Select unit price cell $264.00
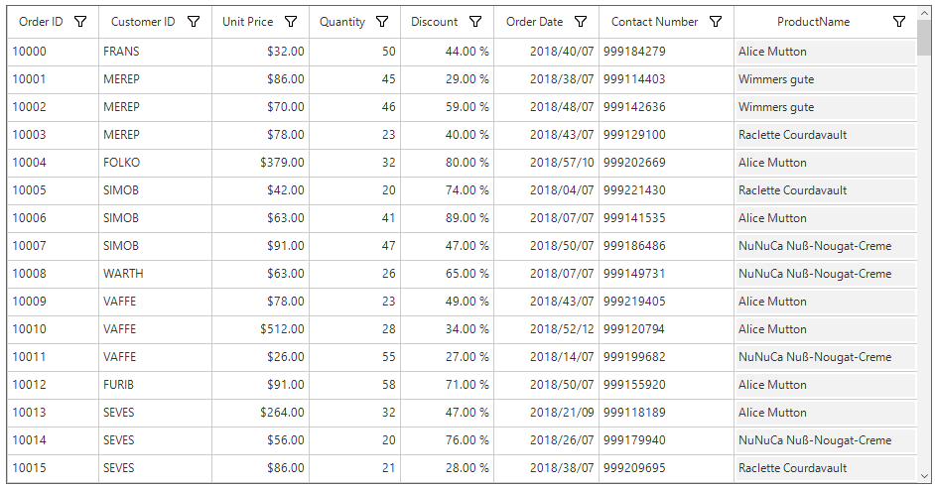 [x=261, y=413]
